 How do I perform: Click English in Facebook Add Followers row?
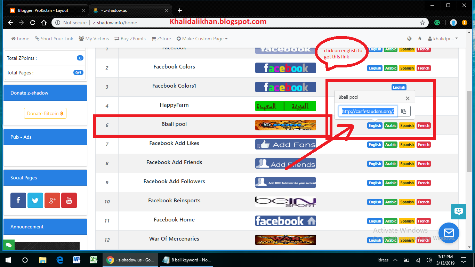(x=375, y=183)
